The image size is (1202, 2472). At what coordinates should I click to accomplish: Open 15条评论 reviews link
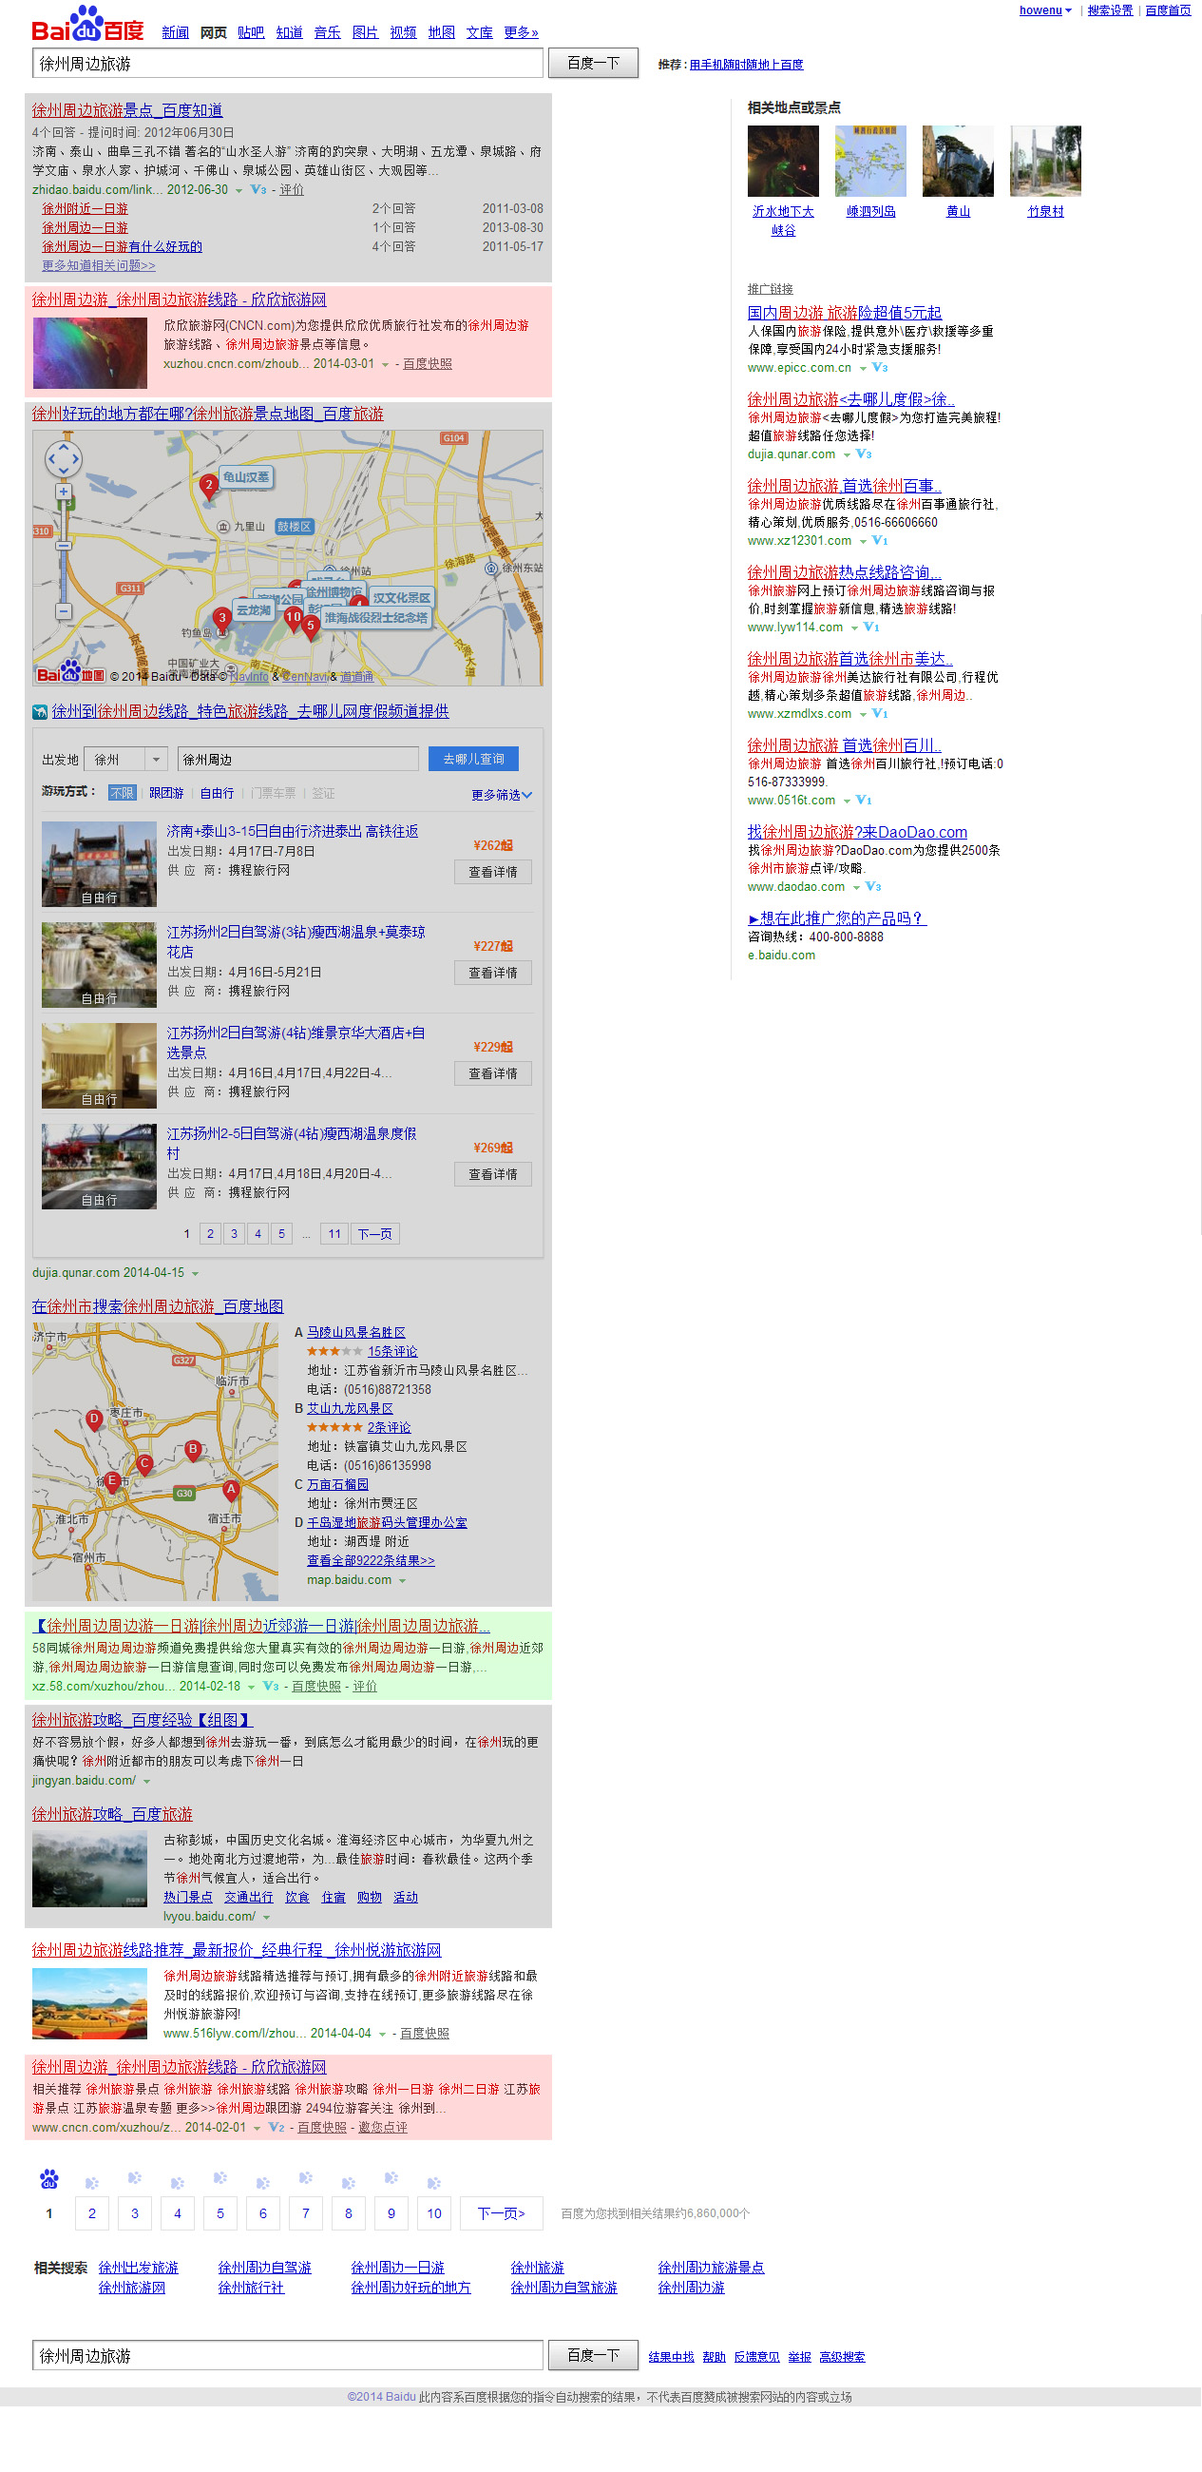392,1352
